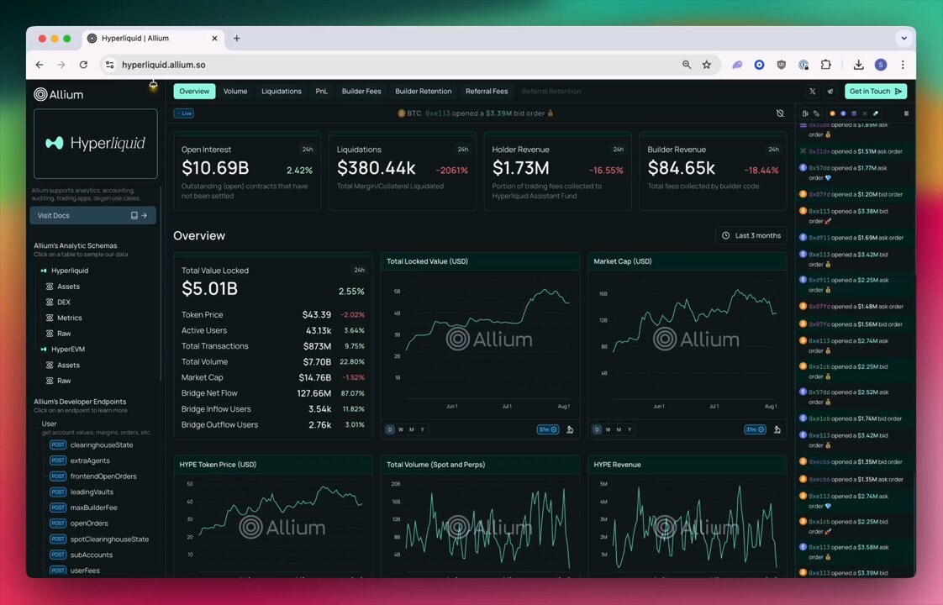Click the Allium logo in sidebar
The width and height of the screenshot is (943, 605).
point(58,94)
